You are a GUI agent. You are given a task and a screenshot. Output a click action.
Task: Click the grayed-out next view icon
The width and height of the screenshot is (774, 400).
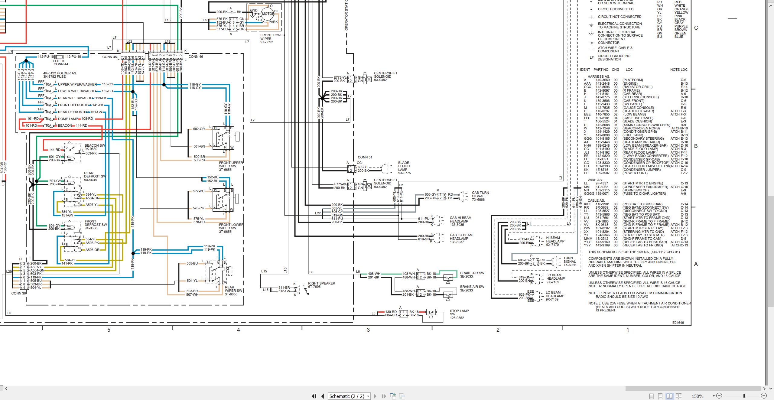402,396
